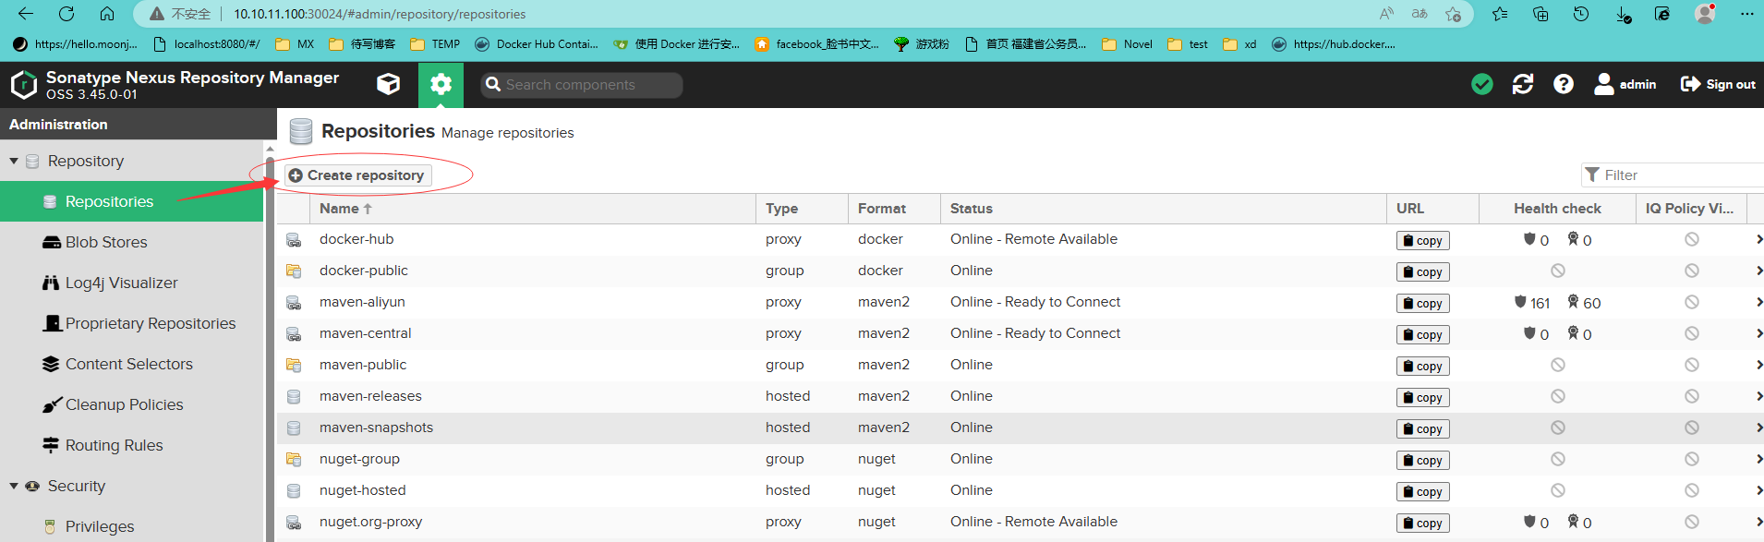
Task: Copy URL of docker-public repository
Action: 1422,271
